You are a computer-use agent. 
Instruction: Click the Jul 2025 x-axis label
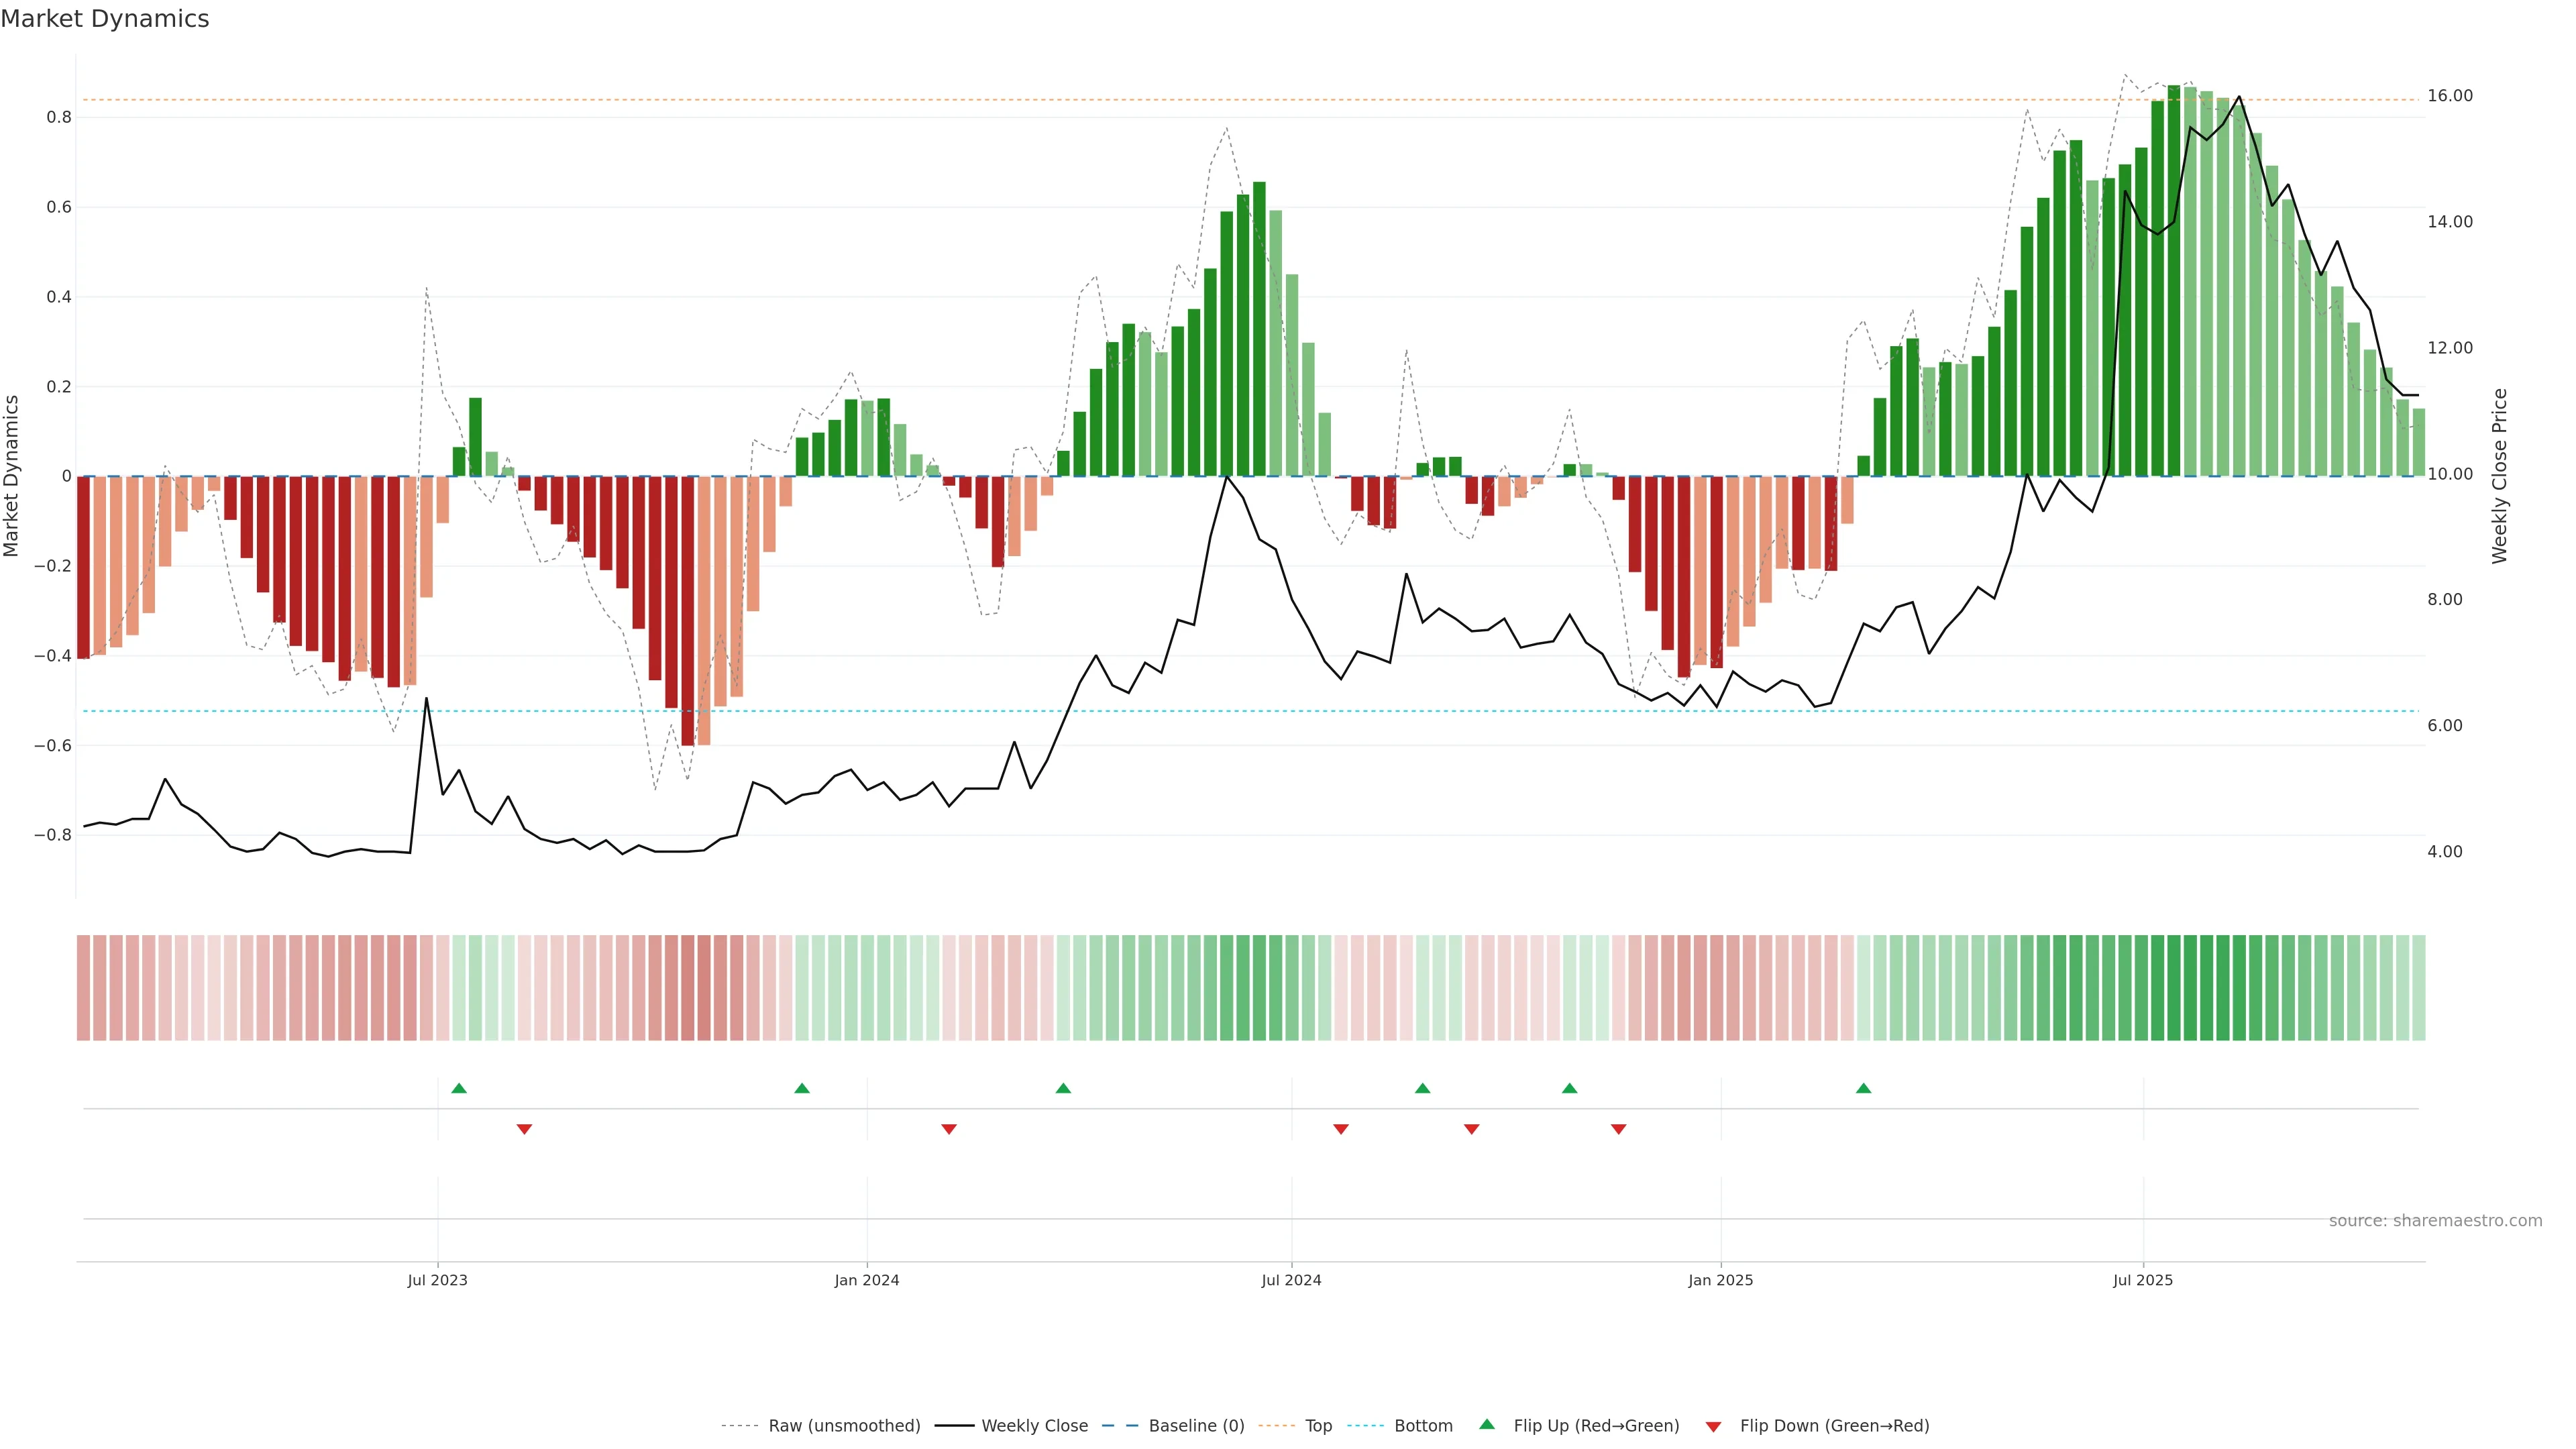(x=2142, y=1281)
